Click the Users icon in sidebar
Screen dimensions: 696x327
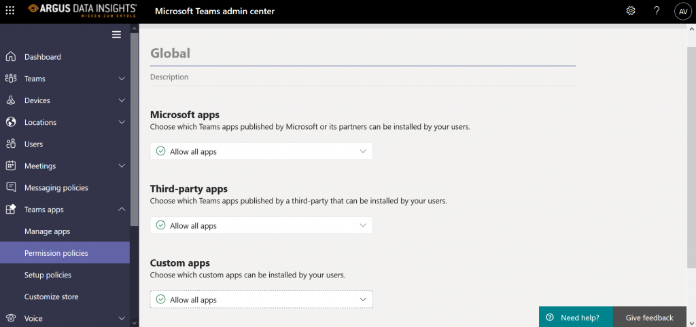click(11, 144)
